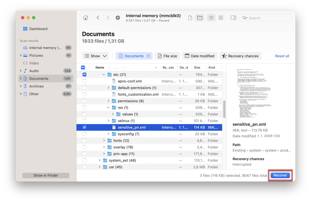The width and height of the screenshot is (311, 202).
Task: Sort by Recovery chances column header
Action: click(168, 67)
